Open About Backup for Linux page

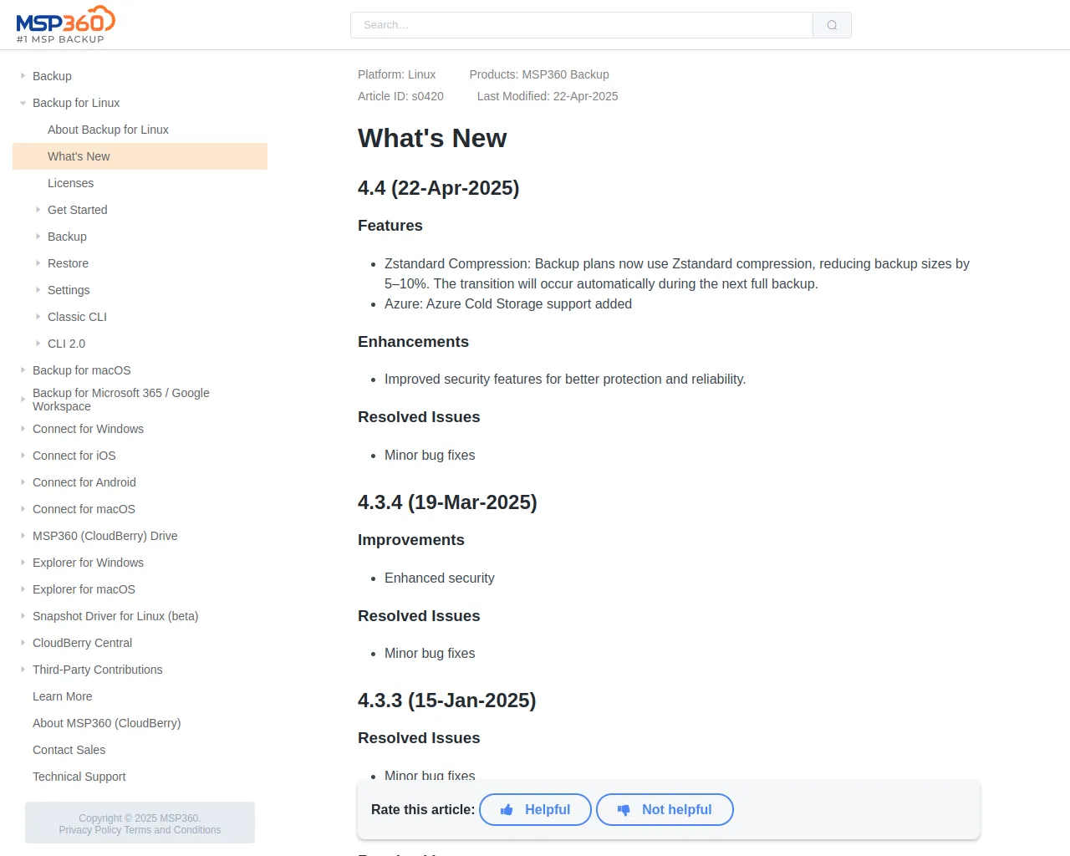(108, 130)
